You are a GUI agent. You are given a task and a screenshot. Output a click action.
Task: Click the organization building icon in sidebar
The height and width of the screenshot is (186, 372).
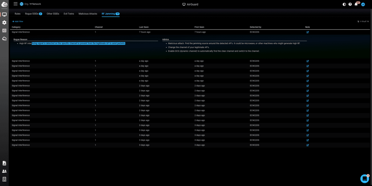click(4, 179)
